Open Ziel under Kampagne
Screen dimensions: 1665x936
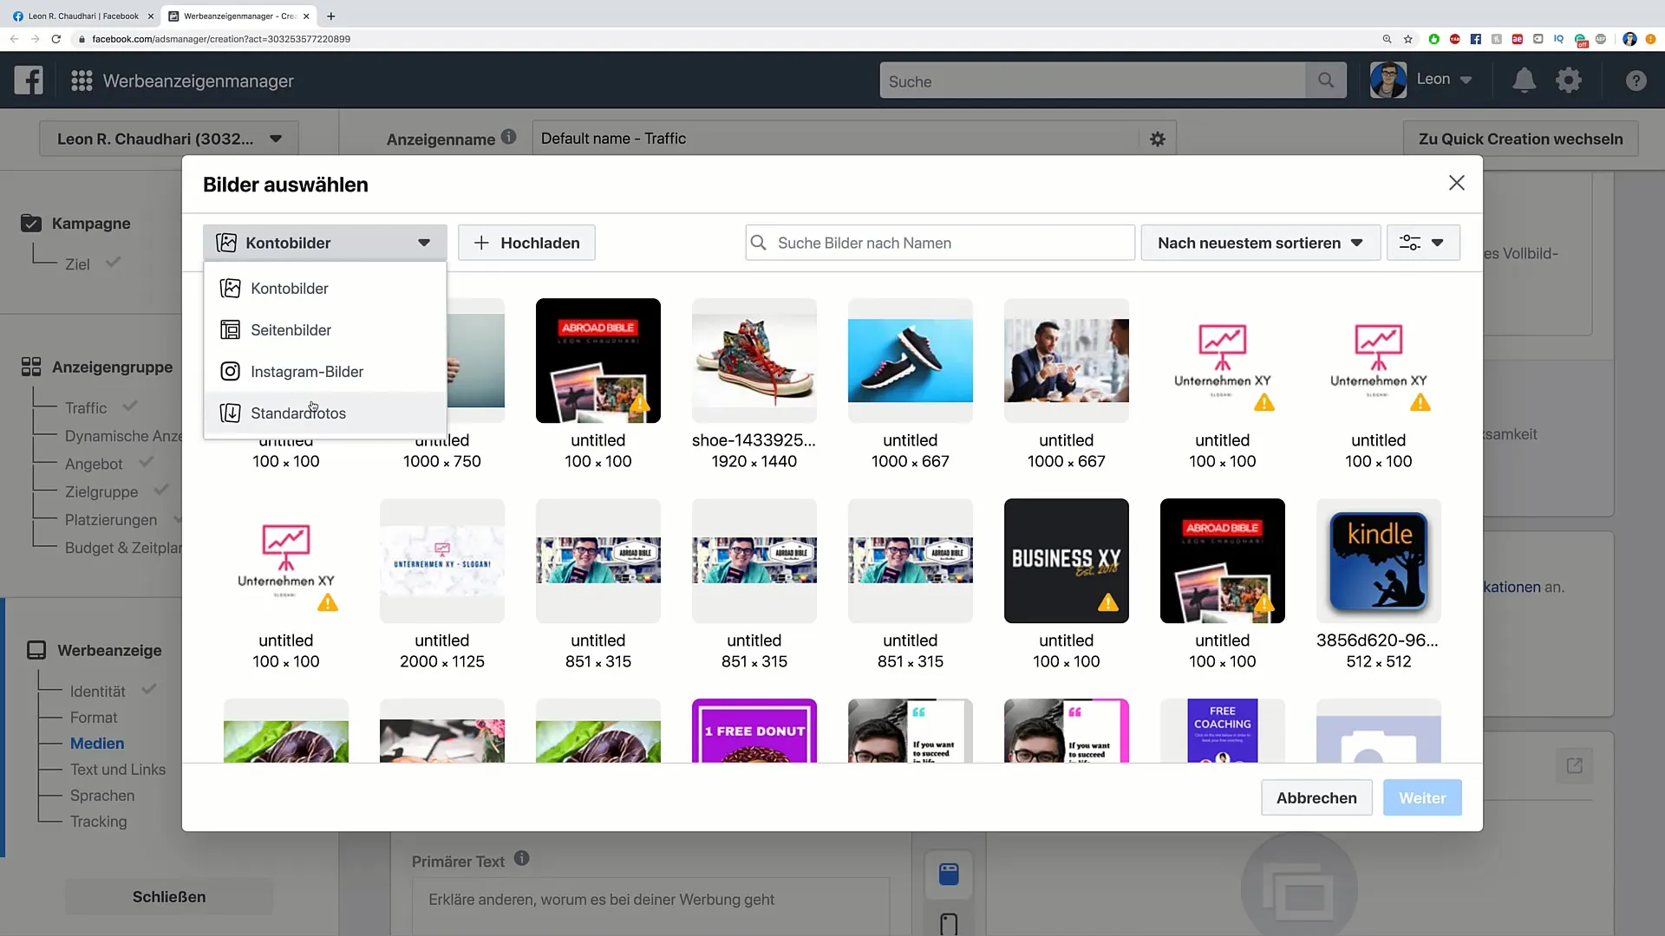tap(77, 264)
